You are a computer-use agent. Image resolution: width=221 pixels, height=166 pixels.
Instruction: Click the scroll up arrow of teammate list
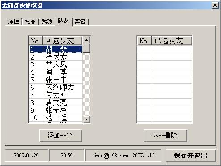click(x=87, y=40)
